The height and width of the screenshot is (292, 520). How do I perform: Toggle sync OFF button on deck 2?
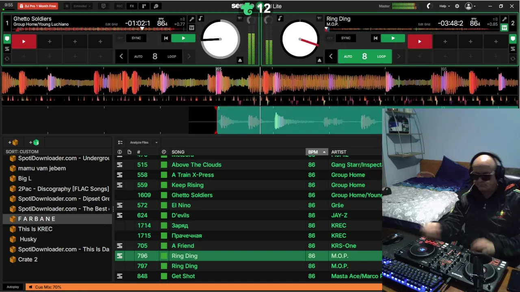329,38
